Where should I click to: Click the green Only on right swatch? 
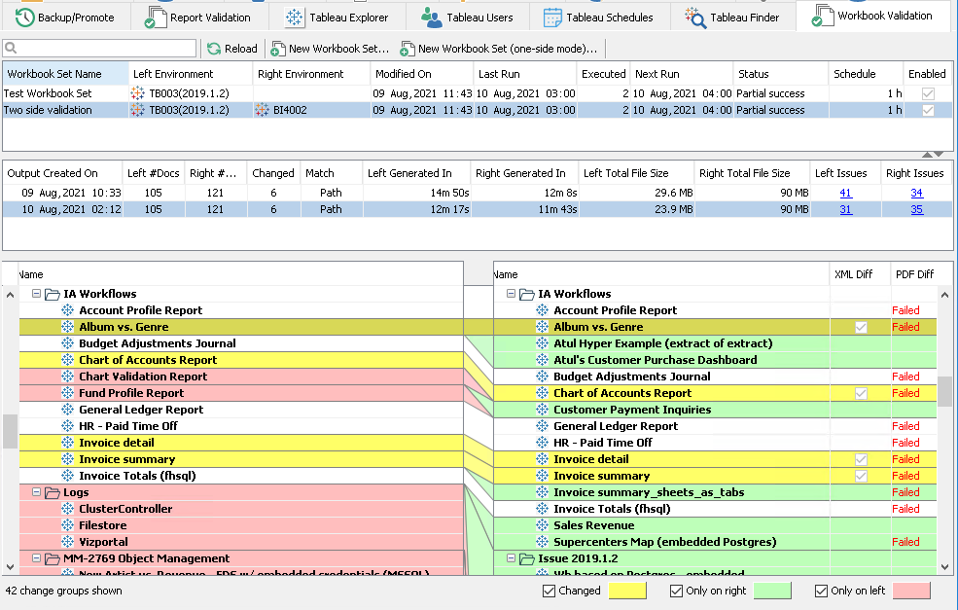[772, 591]
